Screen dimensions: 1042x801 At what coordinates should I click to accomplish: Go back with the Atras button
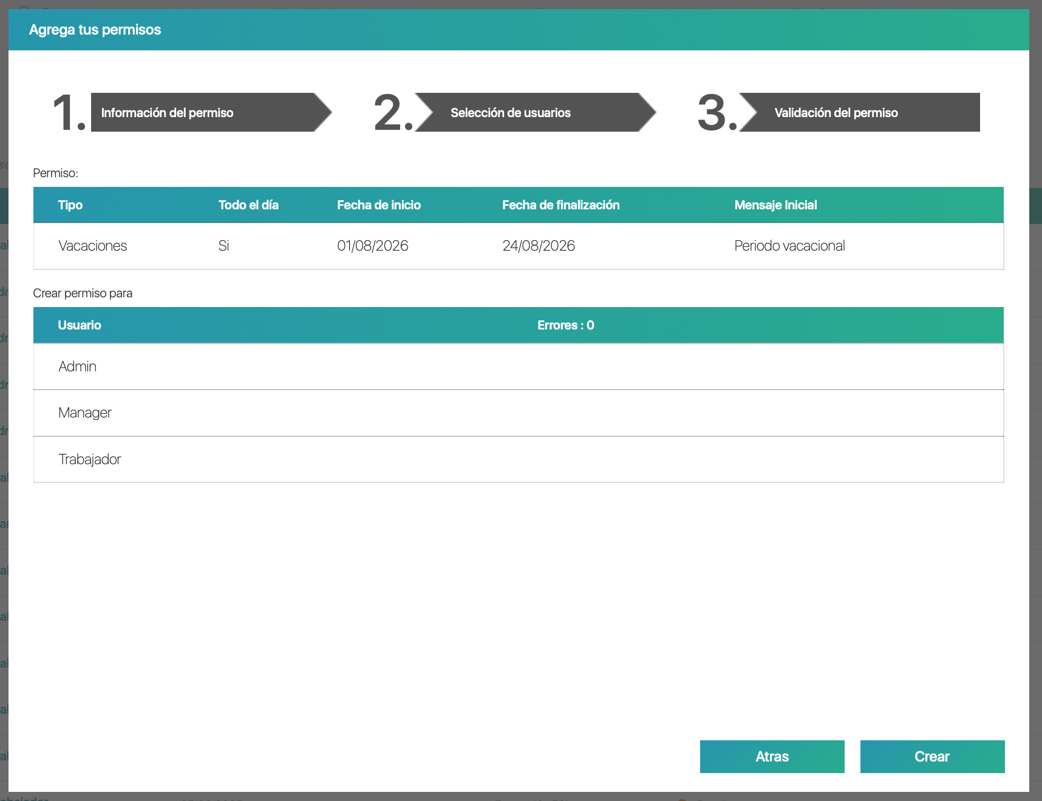coord(772,757)
